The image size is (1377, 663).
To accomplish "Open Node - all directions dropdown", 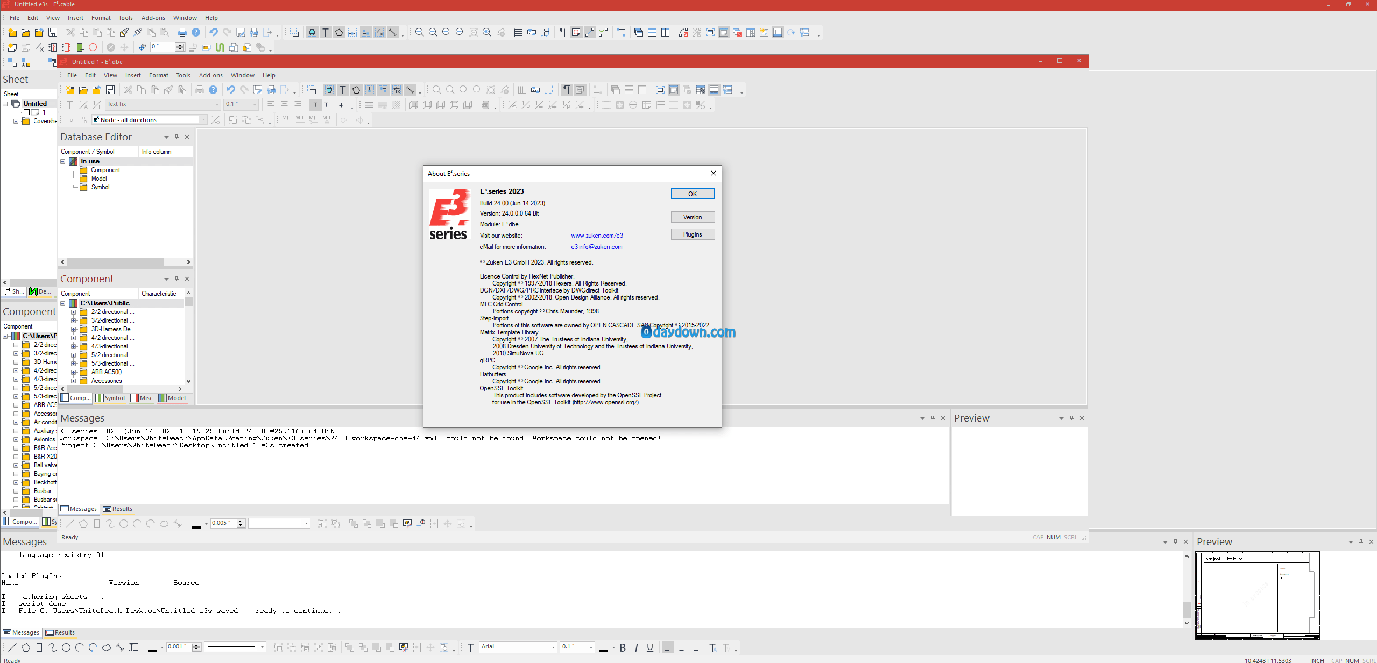I will 203,120.
